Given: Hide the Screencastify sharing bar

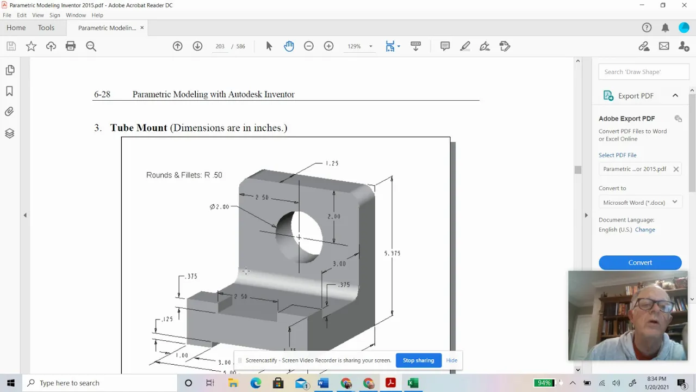Looking at the screenshot, I should pos(452,360).
